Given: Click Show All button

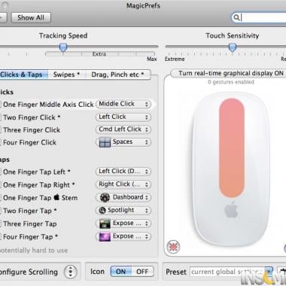Looking at the screenshot, I should 31,18.
